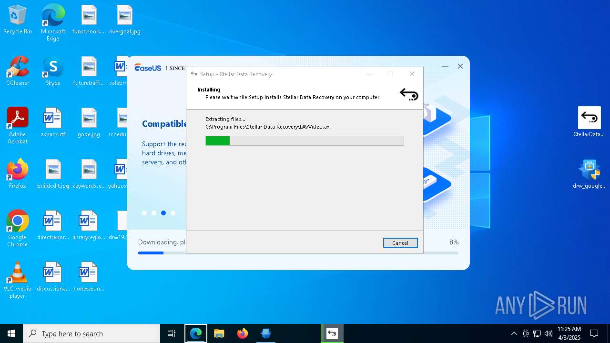Viewport: 610px width, 343px height.
Task: Select asback.rtf document on desktop
Action: [x=53, y=123]
